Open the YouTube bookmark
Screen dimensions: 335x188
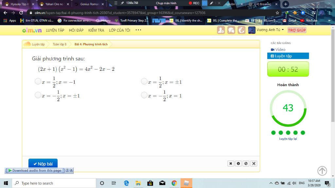(x=309, y=21)
